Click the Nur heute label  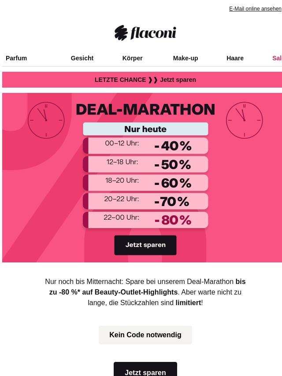145,129
